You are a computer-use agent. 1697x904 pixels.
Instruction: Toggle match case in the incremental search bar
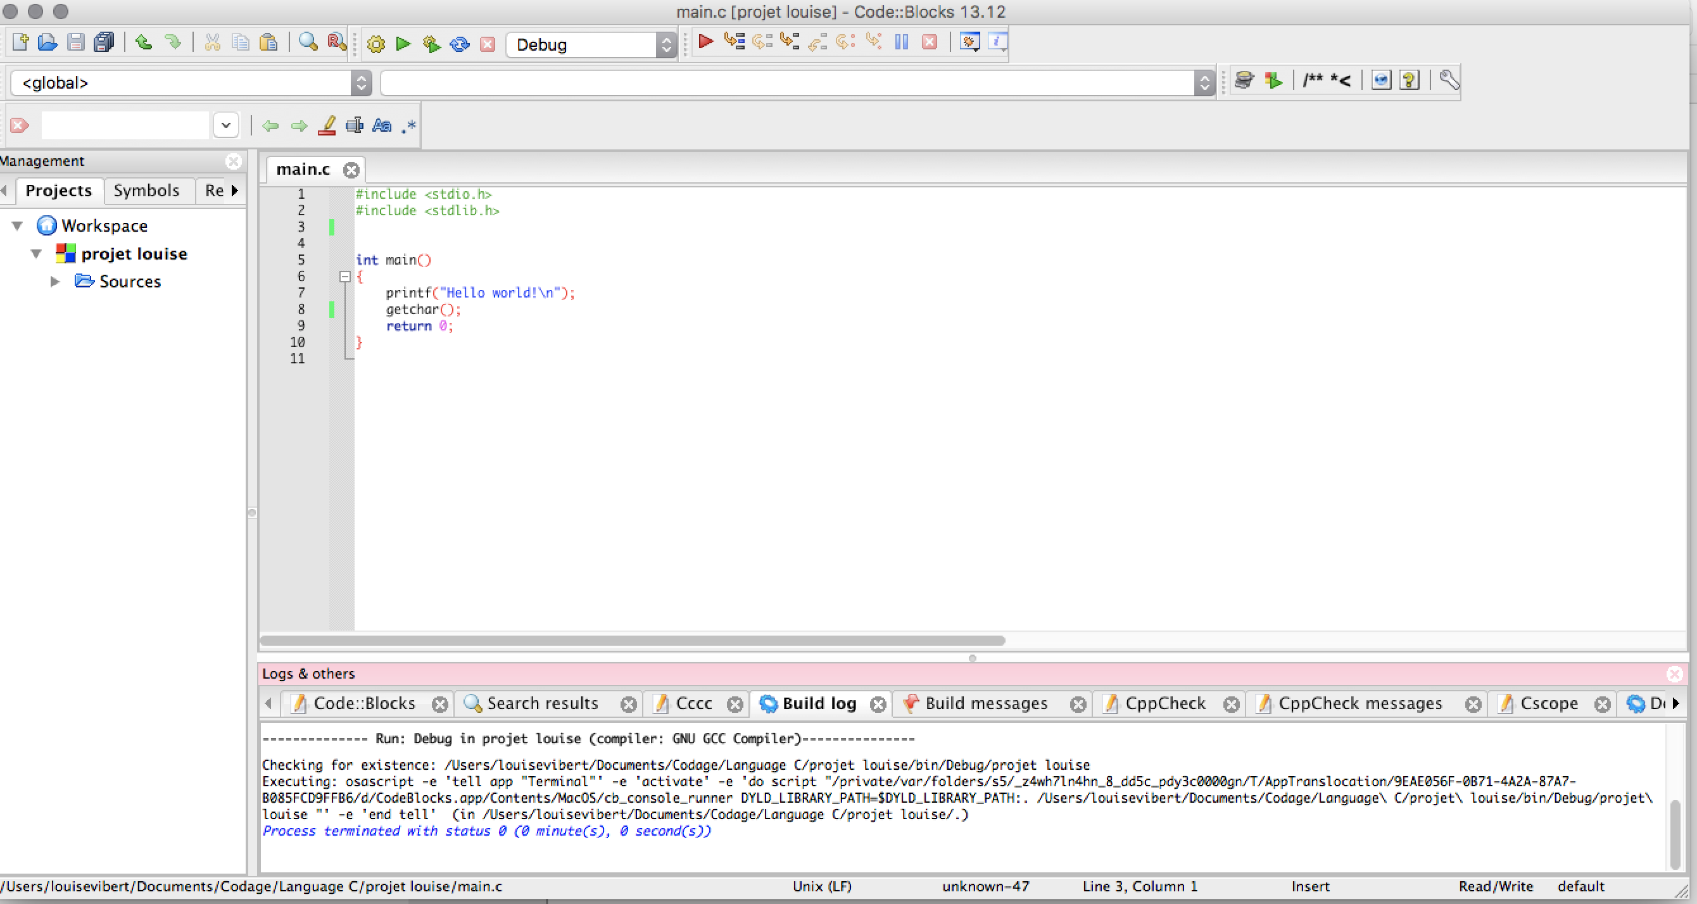pyautogui.click(x=381, y=125)
